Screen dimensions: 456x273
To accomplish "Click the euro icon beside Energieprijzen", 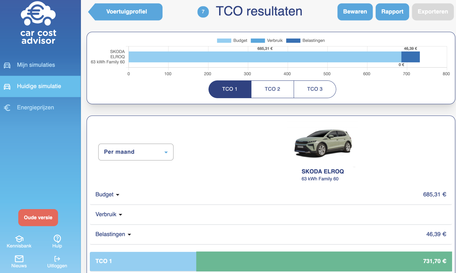I will pyautogui.click(x=7, y=108).
